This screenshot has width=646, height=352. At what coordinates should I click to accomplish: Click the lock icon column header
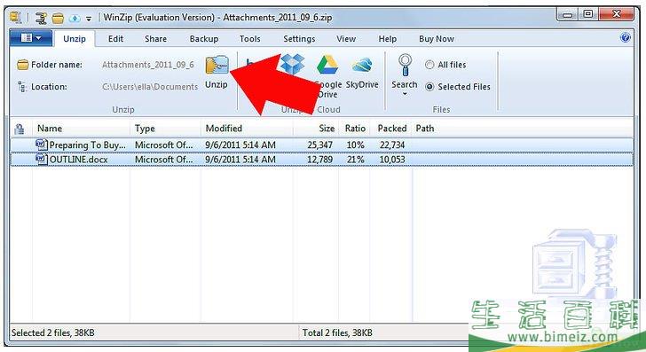pos(19,129)
